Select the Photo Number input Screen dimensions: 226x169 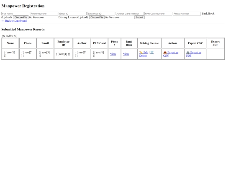coord(187,14)
